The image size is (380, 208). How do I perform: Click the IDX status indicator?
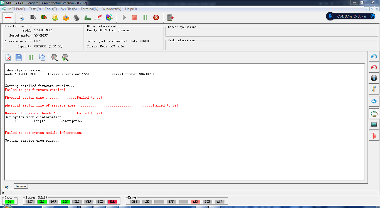tap(100, 202)
